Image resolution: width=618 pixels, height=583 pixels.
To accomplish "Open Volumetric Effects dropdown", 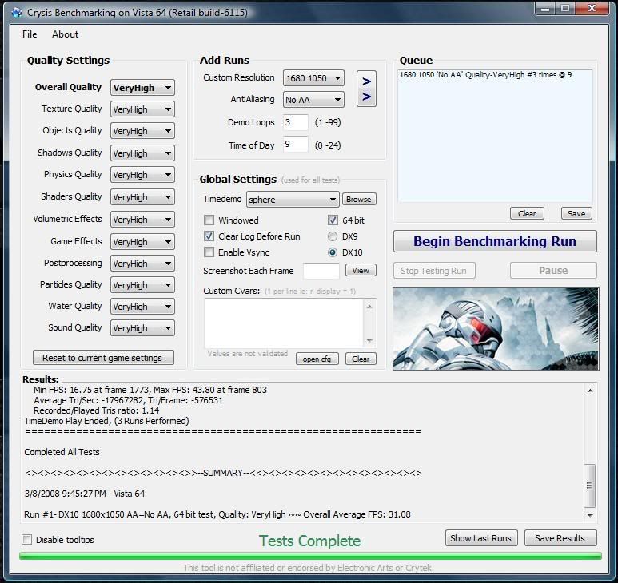I will 142,220.
